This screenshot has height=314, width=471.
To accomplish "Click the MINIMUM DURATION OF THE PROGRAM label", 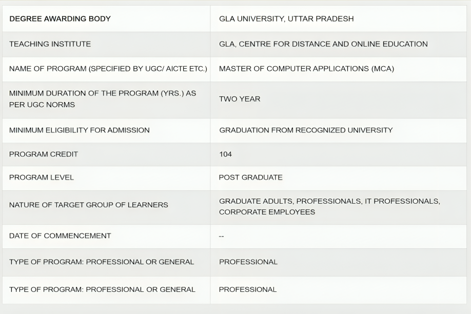I will tap(102, 94).
